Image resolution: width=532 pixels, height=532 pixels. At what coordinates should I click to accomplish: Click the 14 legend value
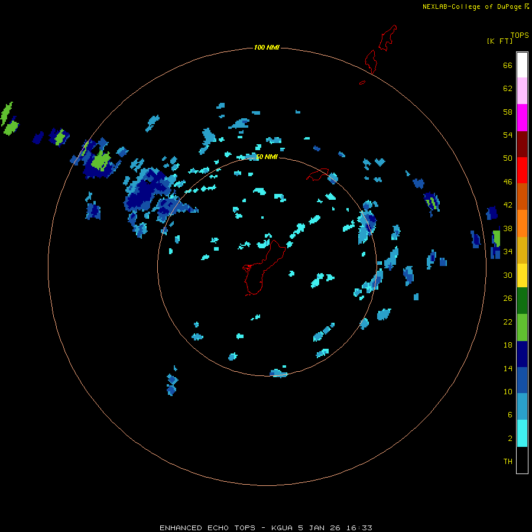(508, 368)
